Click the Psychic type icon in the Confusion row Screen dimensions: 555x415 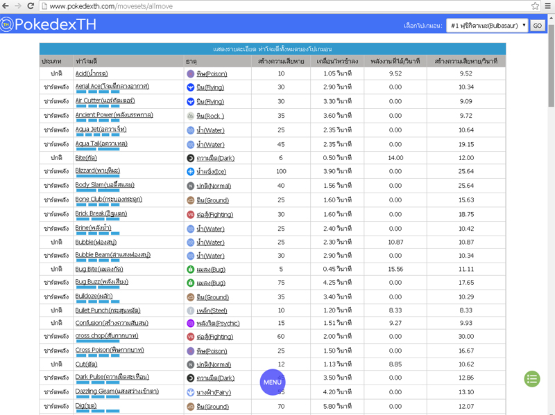click(x=190, y=323)
